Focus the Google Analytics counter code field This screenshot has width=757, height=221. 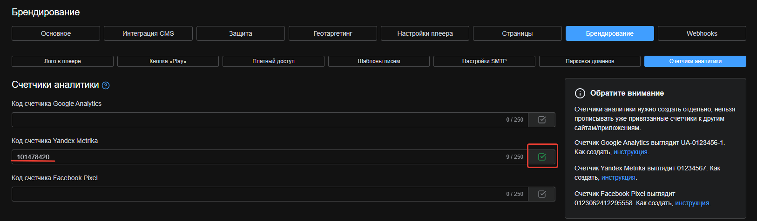coord(270,120)
